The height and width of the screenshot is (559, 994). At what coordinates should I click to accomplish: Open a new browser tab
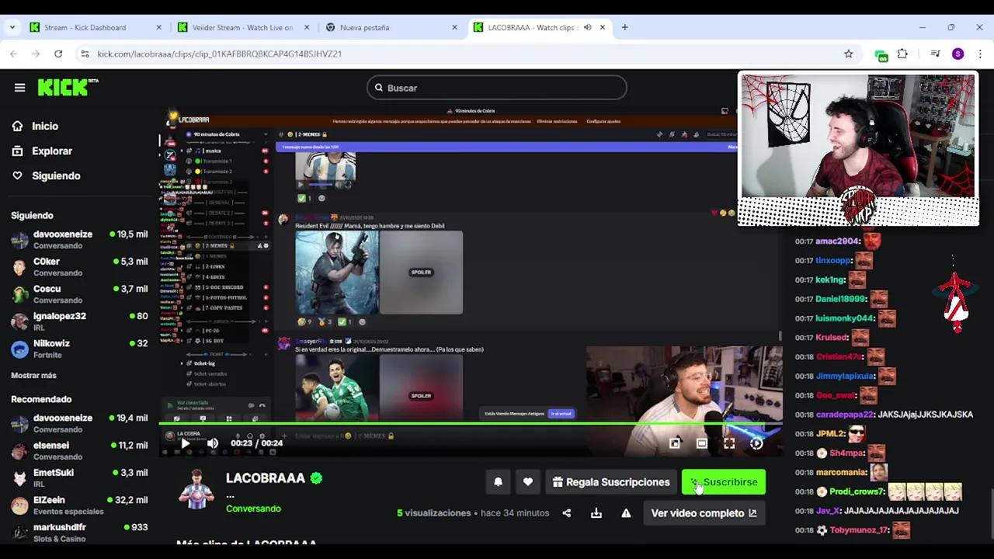pos(624,27)
